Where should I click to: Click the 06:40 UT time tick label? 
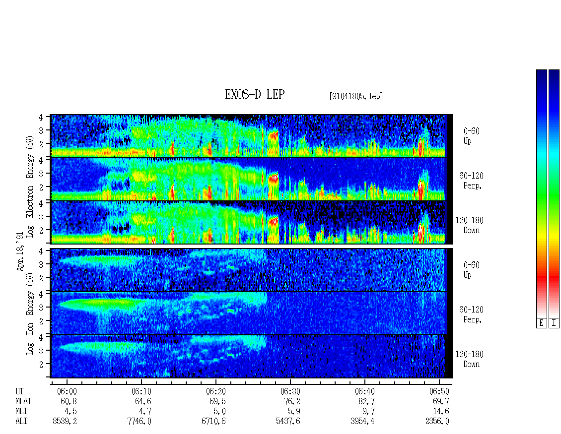[364, 391]
